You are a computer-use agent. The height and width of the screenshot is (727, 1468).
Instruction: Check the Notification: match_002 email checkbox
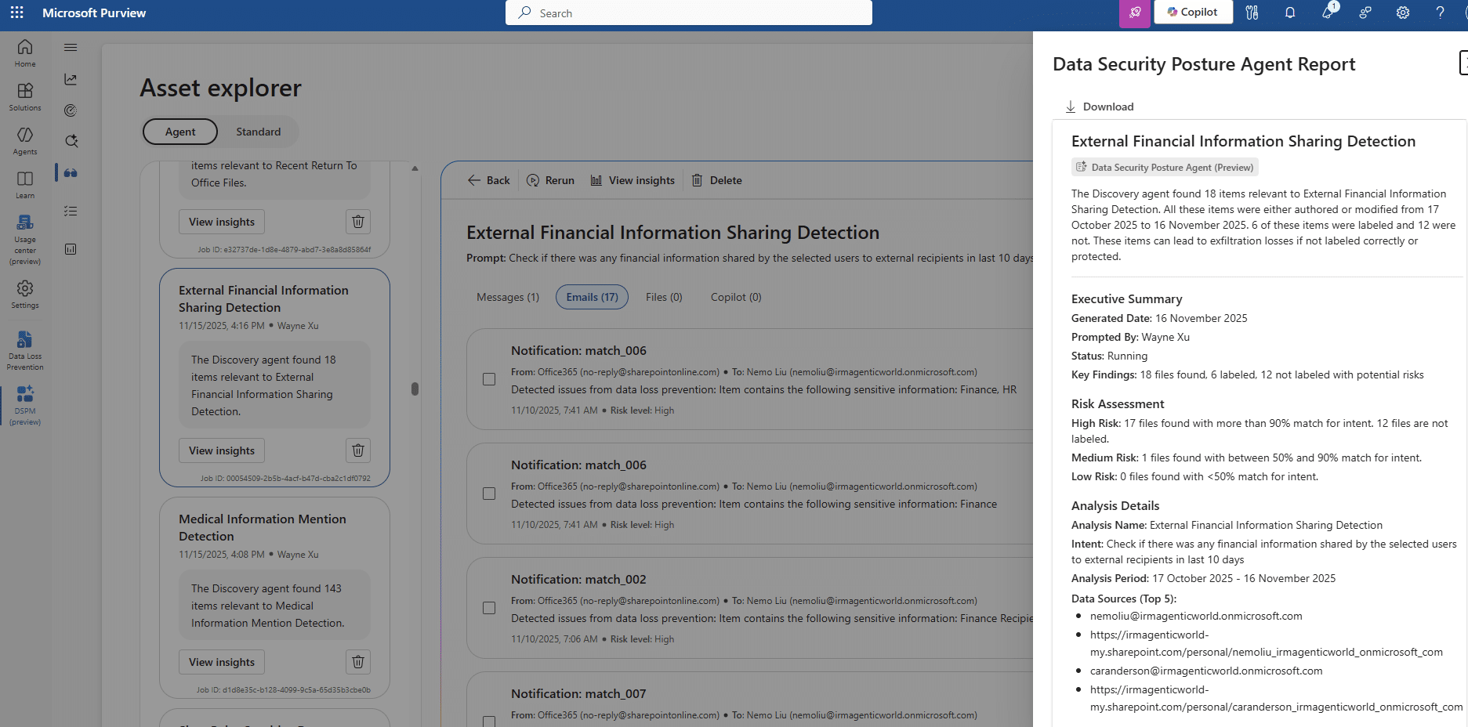coord(489,608)
